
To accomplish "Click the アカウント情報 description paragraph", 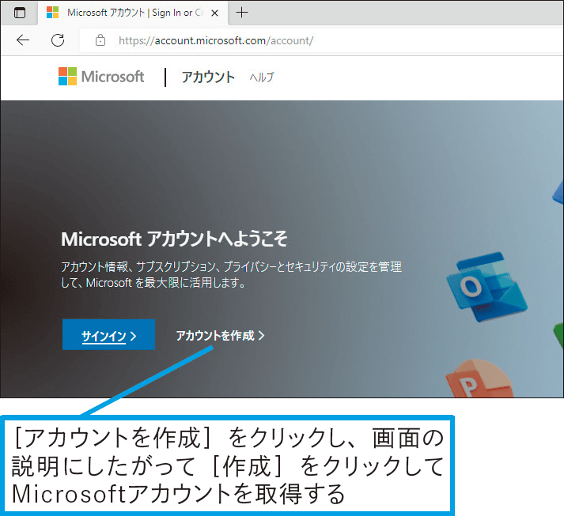I will (231, 274).
